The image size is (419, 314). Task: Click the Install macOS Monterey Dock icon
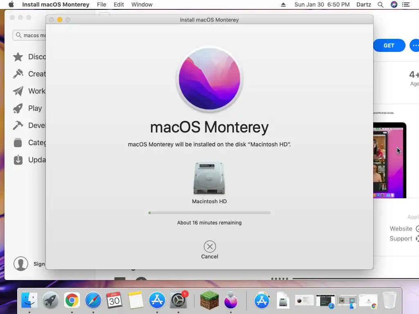coord(231,300)
